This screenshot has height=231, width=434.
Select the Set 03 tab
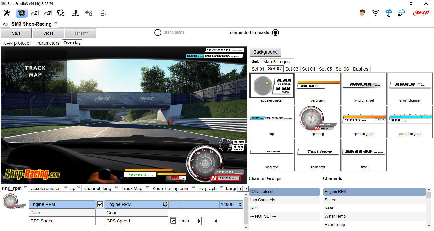click(291, 69)
